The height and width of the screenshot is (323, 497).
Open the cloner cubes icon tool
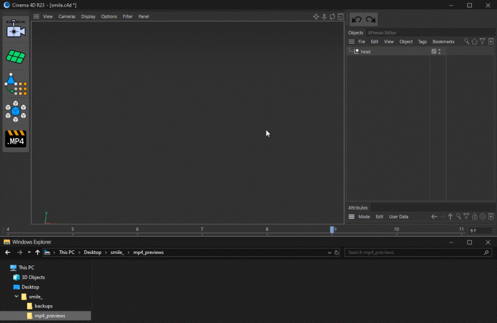coord(15,112)
